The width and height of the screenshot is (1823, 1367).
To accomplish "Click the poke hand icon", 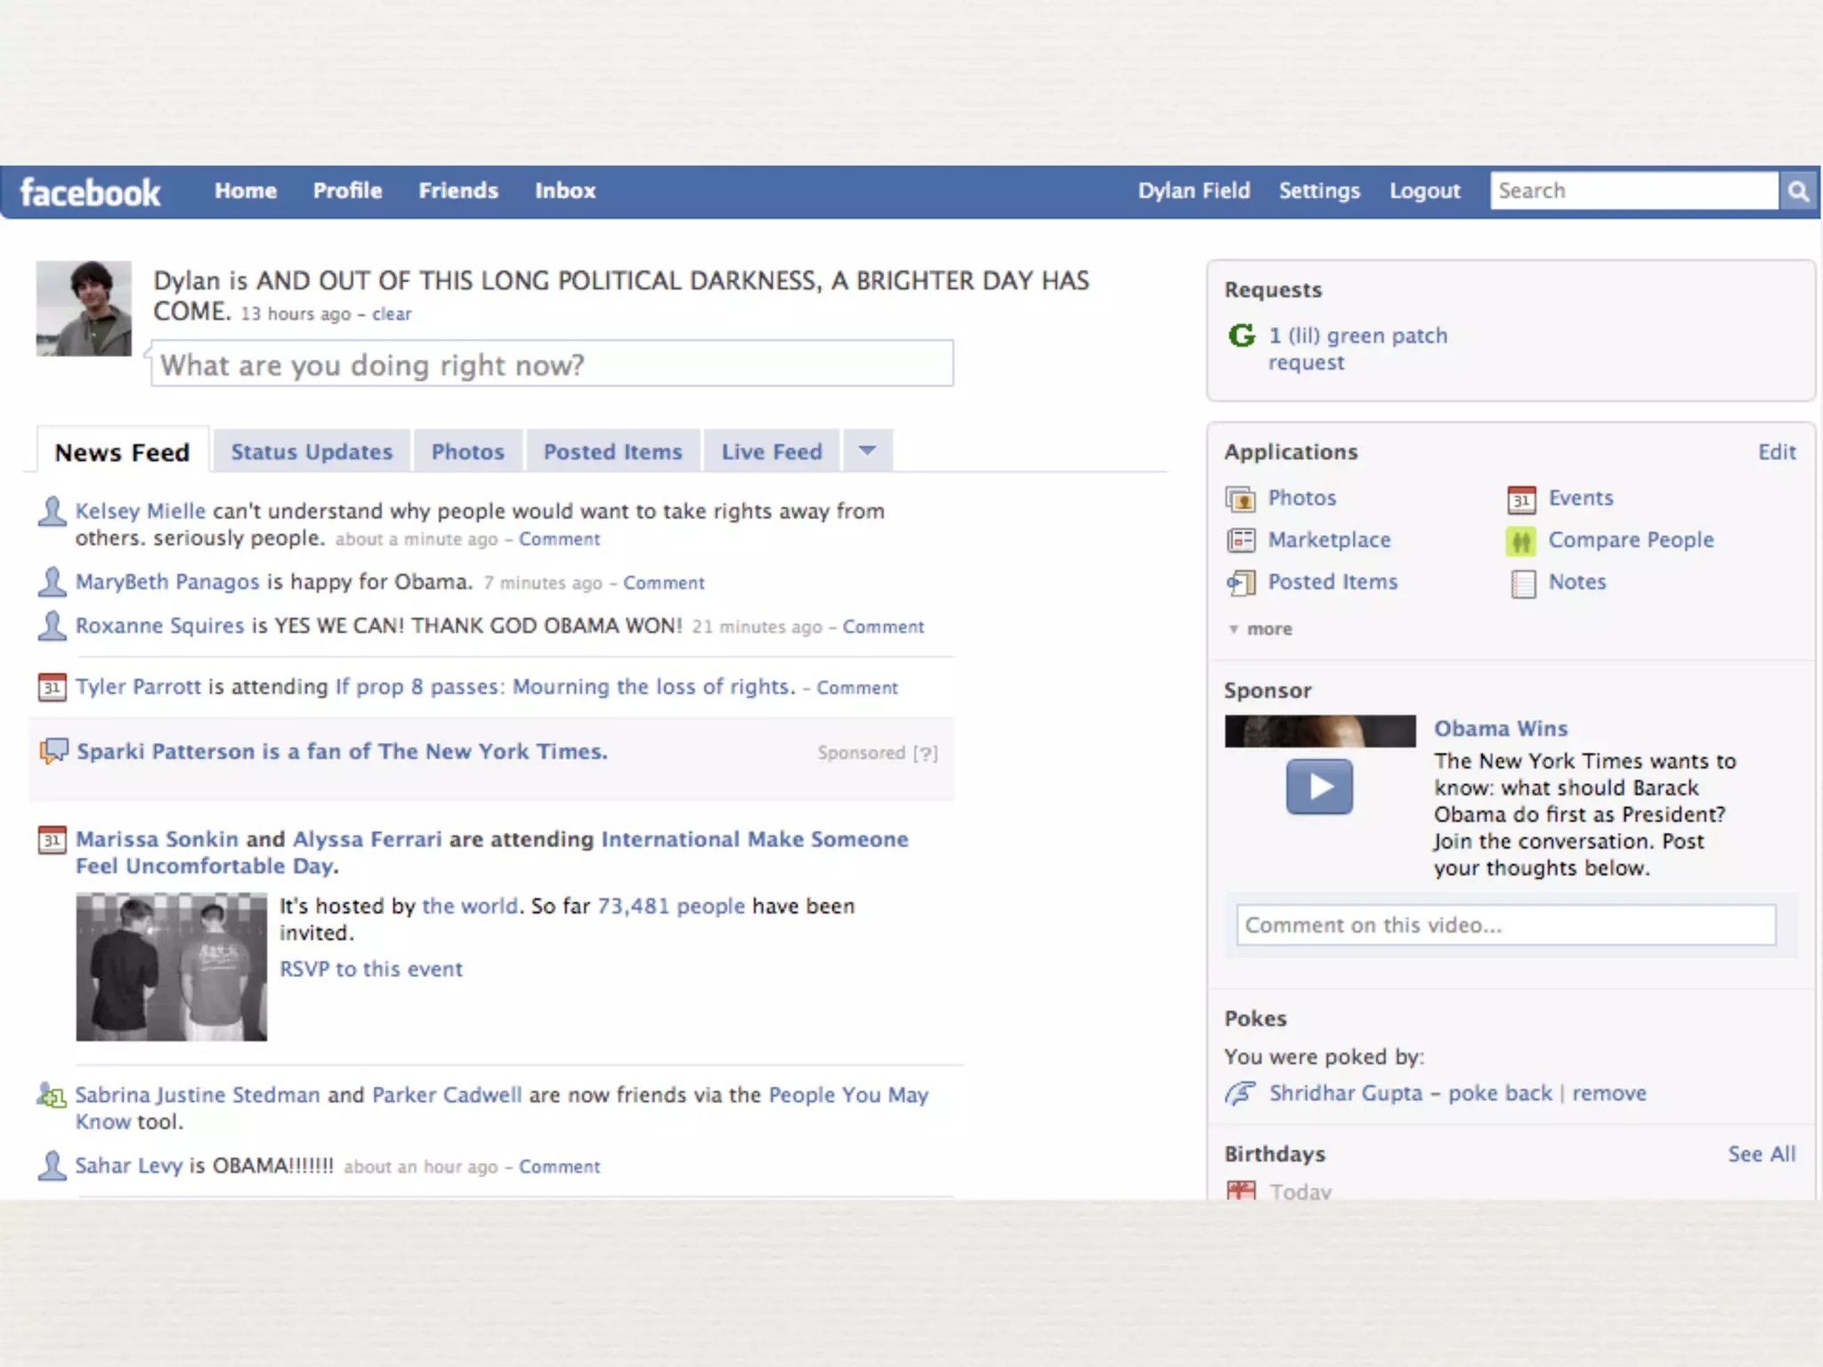I will (1240, 1093).
